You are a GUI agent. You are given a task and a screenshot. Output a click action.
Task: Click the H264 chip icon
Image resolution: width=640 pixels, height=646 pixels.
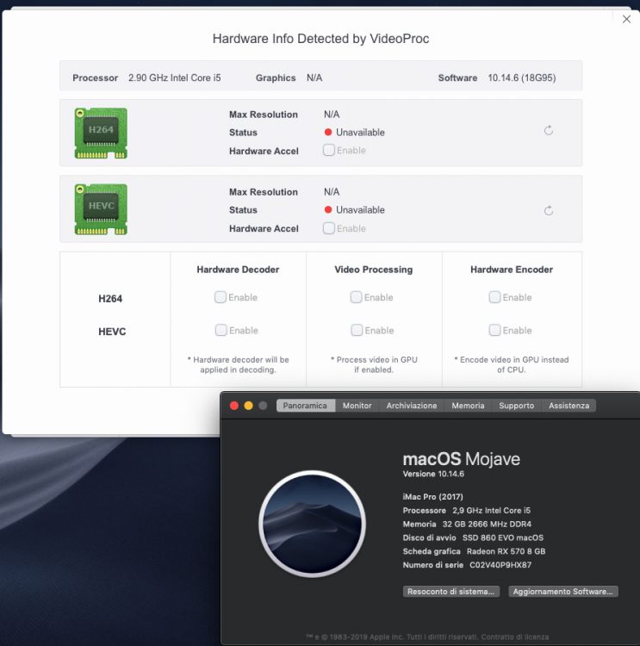[x=101, y=133]
